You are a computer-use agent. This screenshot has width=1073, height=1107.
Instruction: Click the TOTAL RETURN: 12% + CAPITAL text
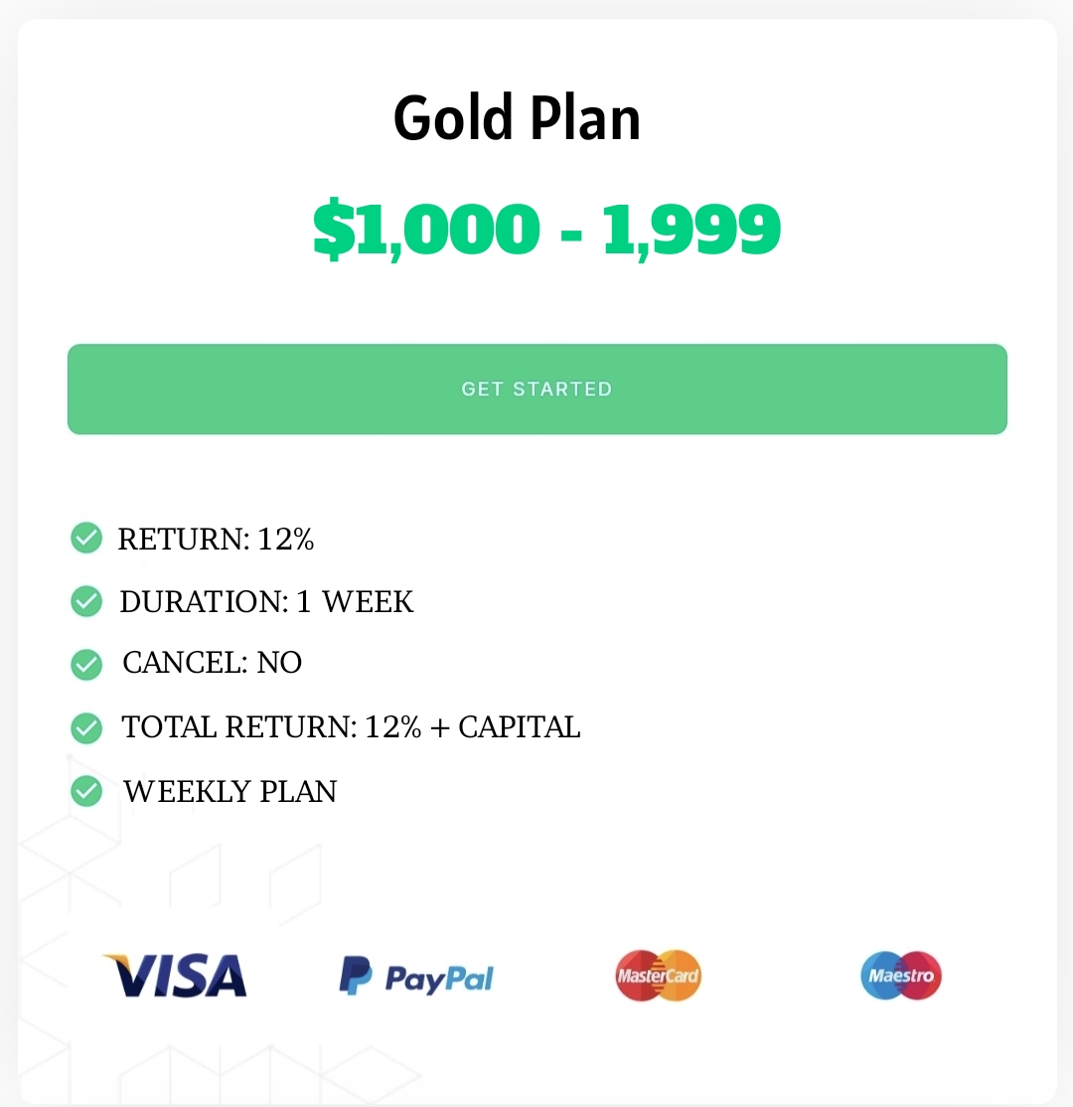pos(351,727)
